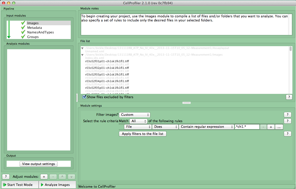This screenshot has width=296, height=189.
Task: Select excluded file r03c02f04p01-ch2sk1fk1fl1.tiff
Action: 107,84
